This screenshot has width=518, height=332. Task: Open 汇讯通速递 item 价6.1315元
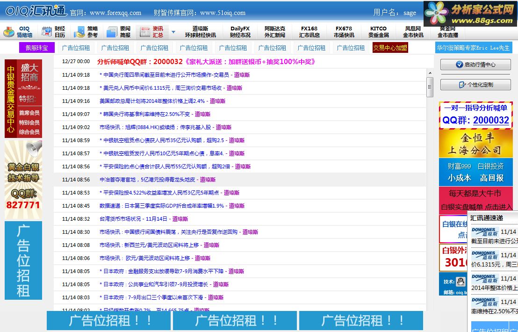[x=494, y=265]
